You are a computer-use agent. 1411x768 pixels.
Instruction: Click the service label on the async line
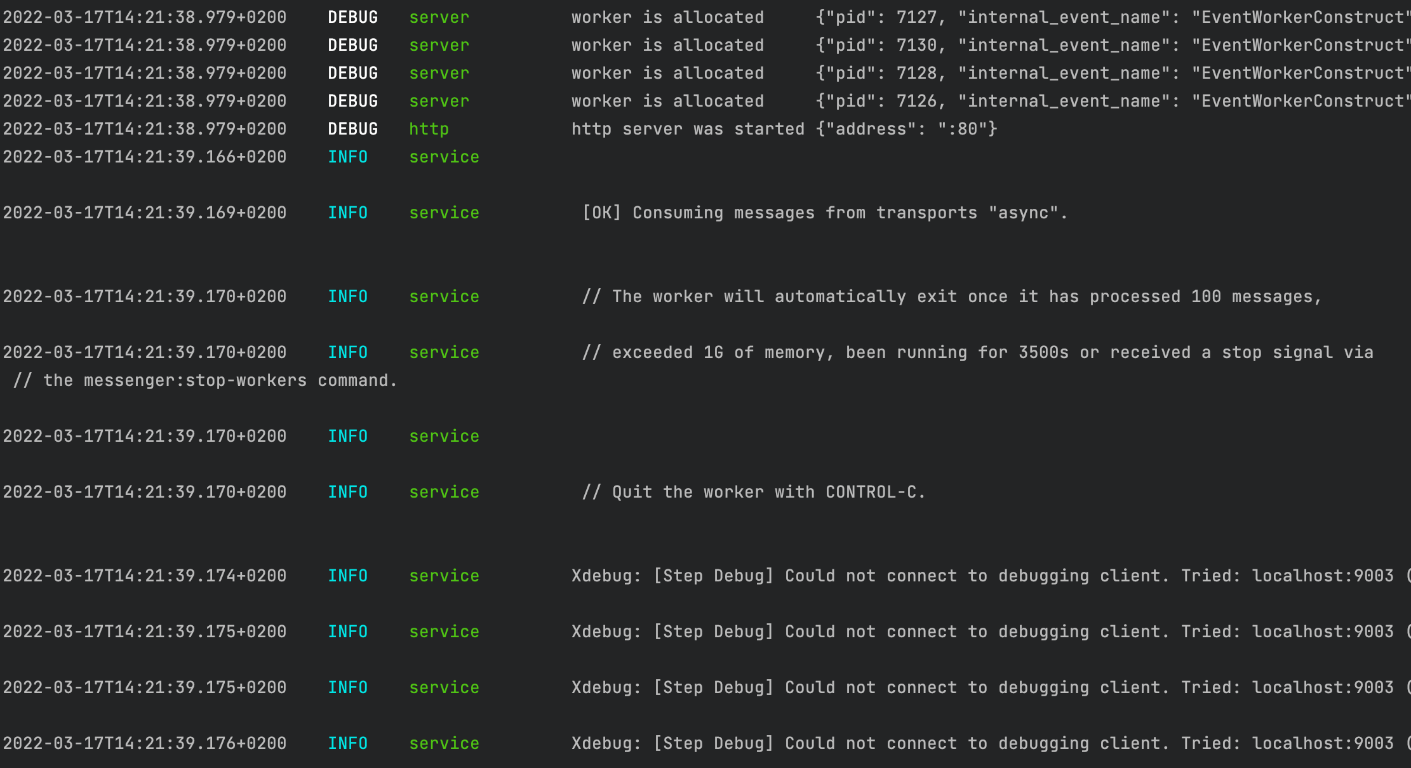pyautogui.click(x=444, y=213)
